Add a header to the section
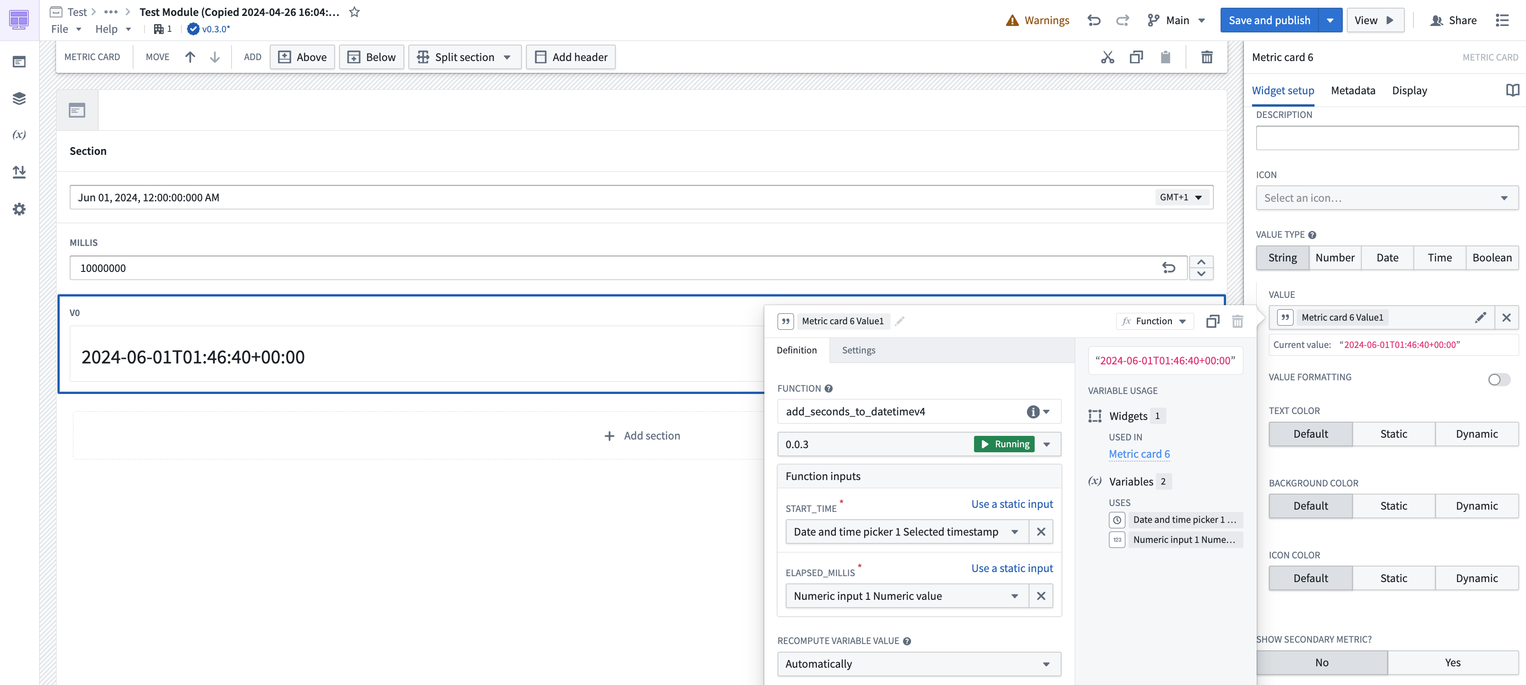1526x685 pixels. point(571,57)
